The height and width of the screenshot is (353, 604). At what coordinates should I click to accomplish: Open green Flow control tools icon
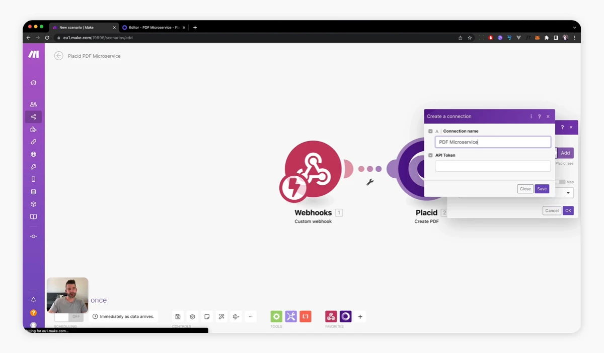pos(276,316)
